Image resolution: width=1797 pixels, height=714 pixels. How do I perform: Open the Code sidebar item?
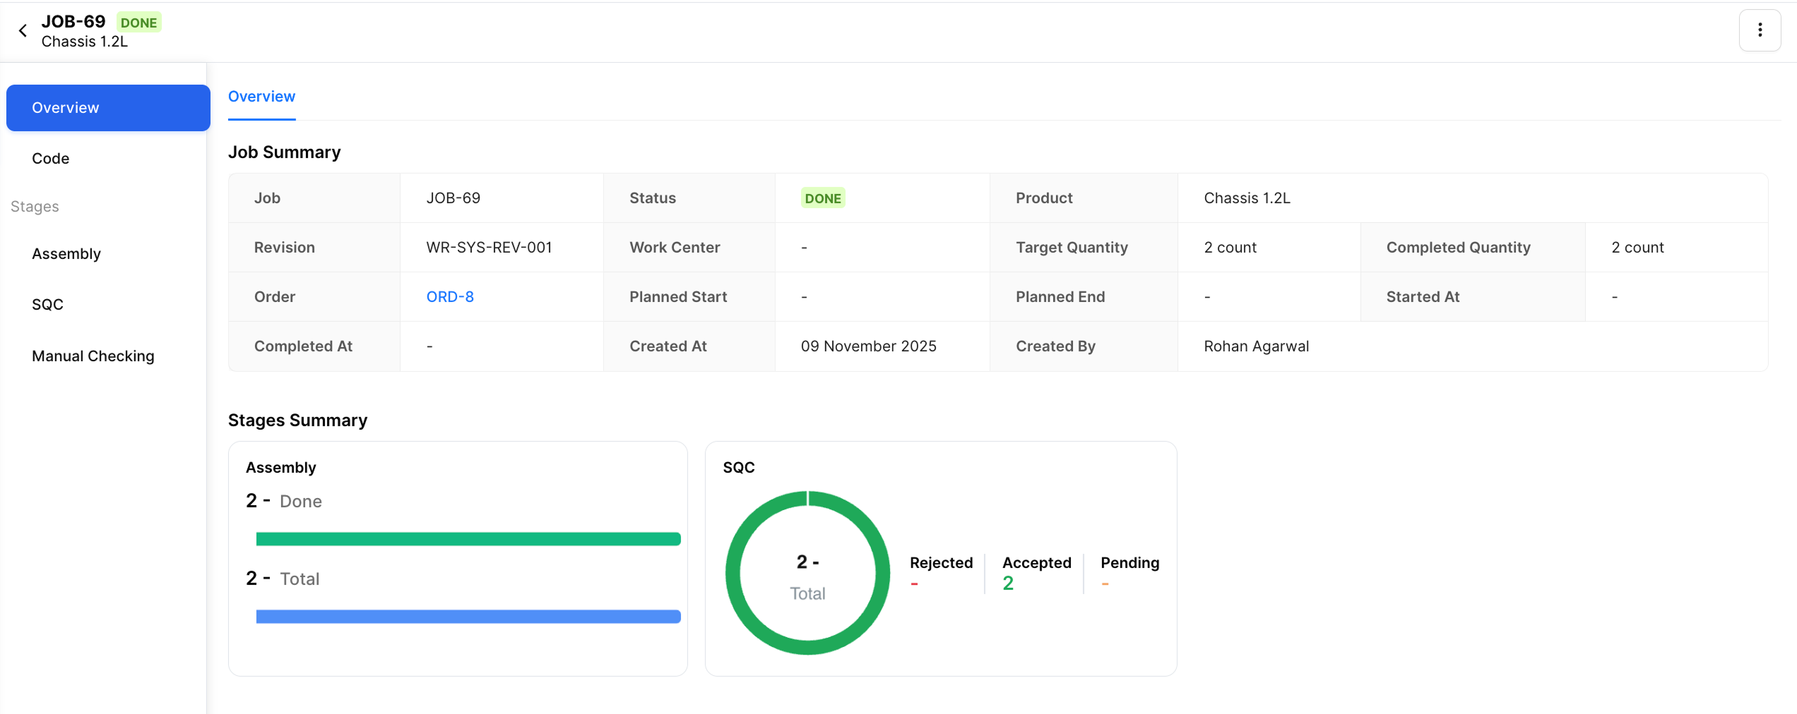51,159
